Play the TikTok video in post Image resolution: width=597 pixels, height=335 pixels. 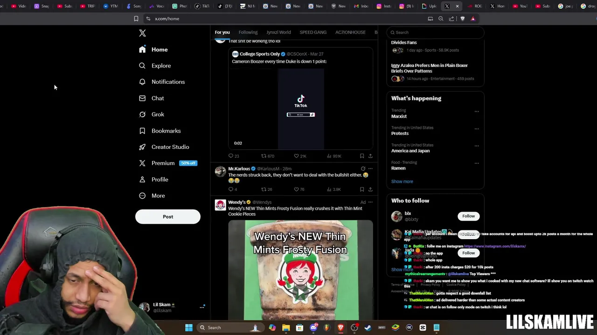301,108
